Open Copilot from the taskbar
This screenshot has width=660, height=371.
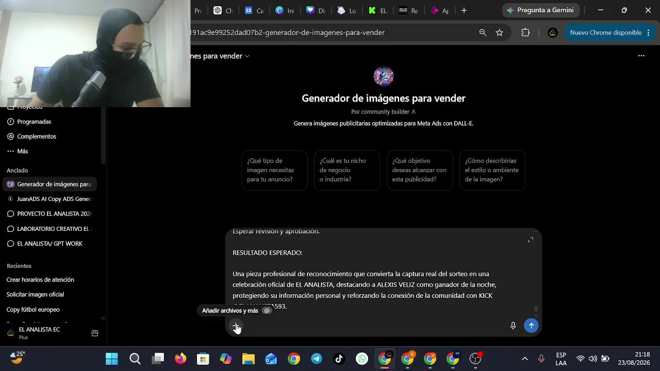pyautogui.click(x=226, y=359)
